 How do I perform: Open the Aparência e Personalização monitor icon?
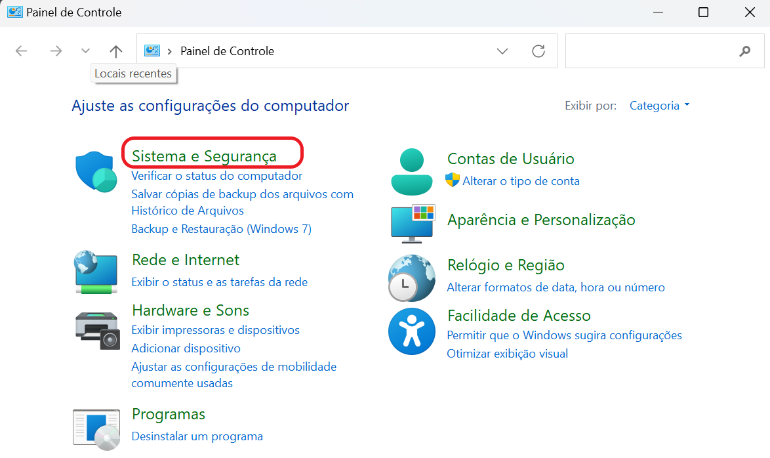[413, 224]
